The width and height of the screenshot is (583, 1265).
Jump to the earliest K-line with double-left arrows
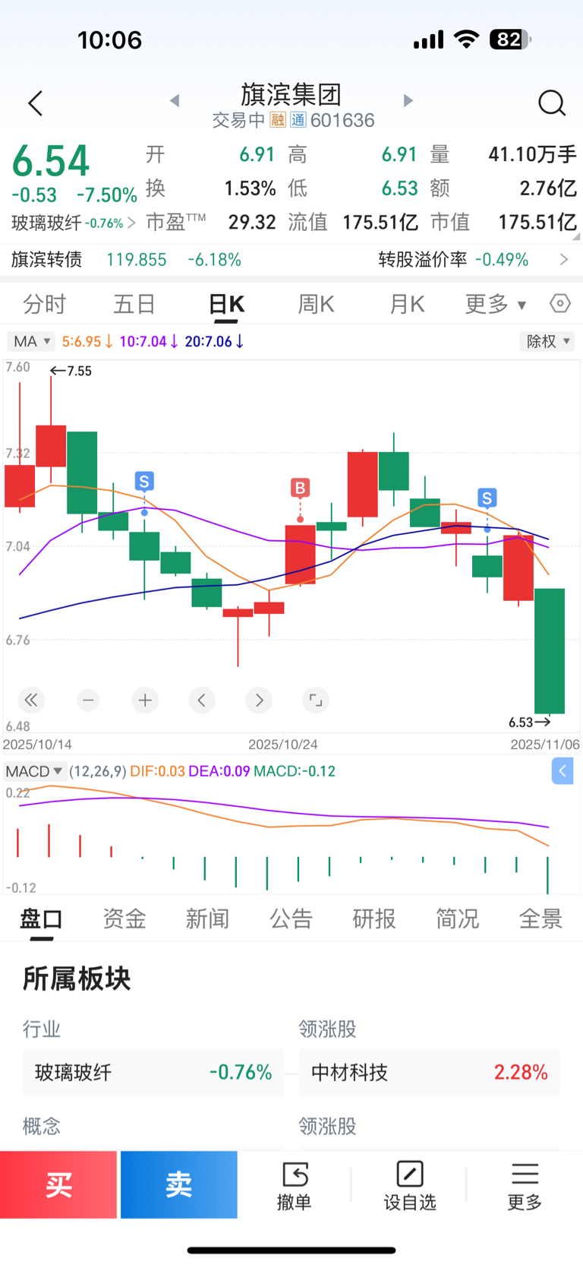(31, 700)
